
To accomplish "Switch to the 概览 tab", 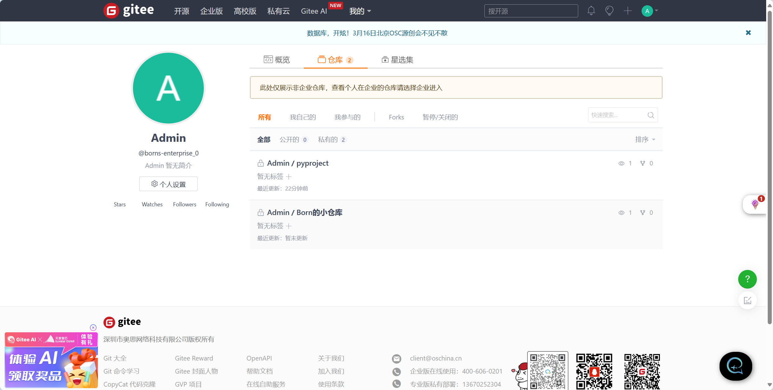I will coord(277,60).
